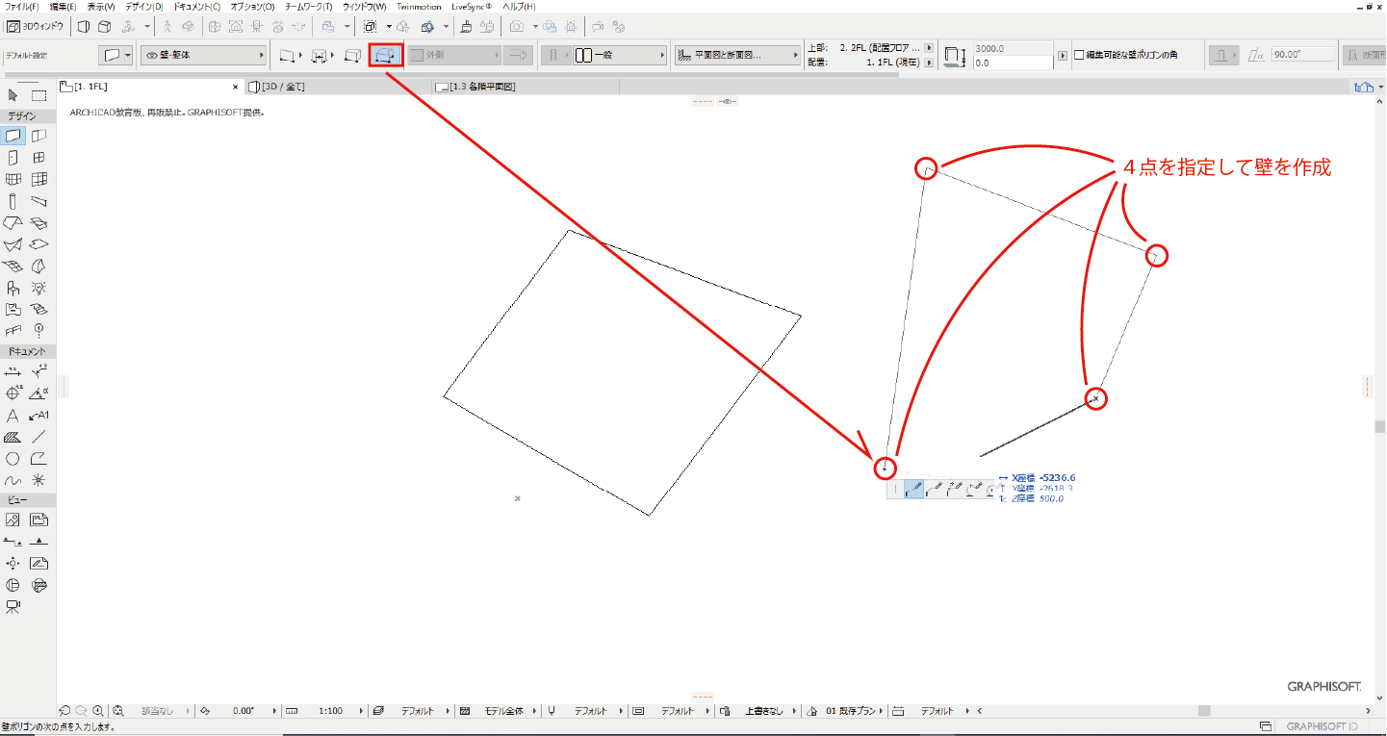Select the Arrow selection tool
This screenshot has height=736, width=1387.
coord(13,95)
